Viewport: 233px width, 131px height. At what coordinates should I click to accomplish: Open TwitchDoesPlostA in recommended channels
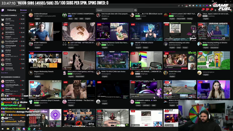coord(13,86)
